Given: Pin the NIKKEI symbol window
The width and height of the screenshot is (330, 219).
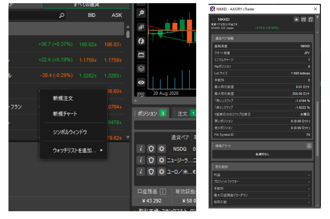Looking at the screenshot, I should (317, 17).
